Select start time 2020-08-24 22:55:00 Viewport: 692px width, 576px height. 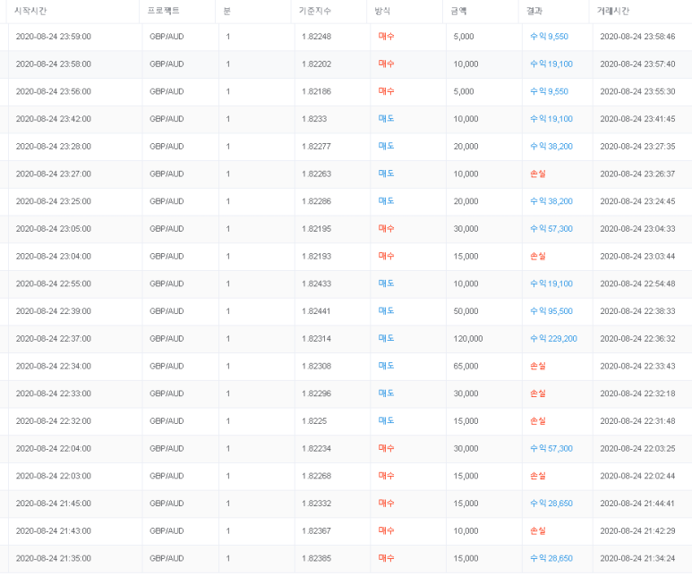point(54,284)
